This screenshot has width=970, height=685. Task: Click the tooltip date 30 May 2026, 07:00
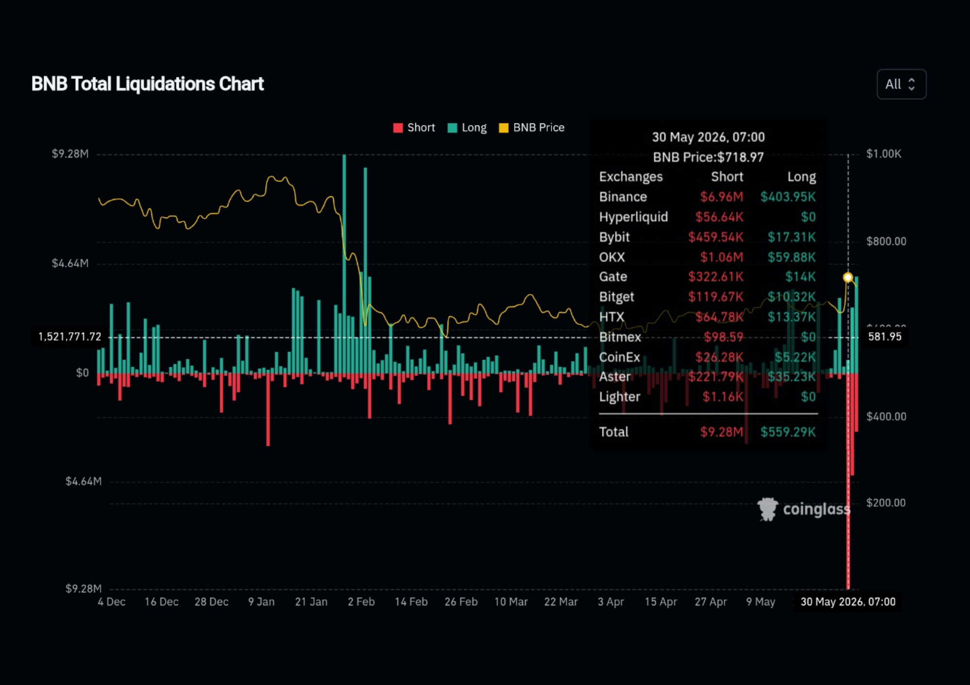click(708, 137)
